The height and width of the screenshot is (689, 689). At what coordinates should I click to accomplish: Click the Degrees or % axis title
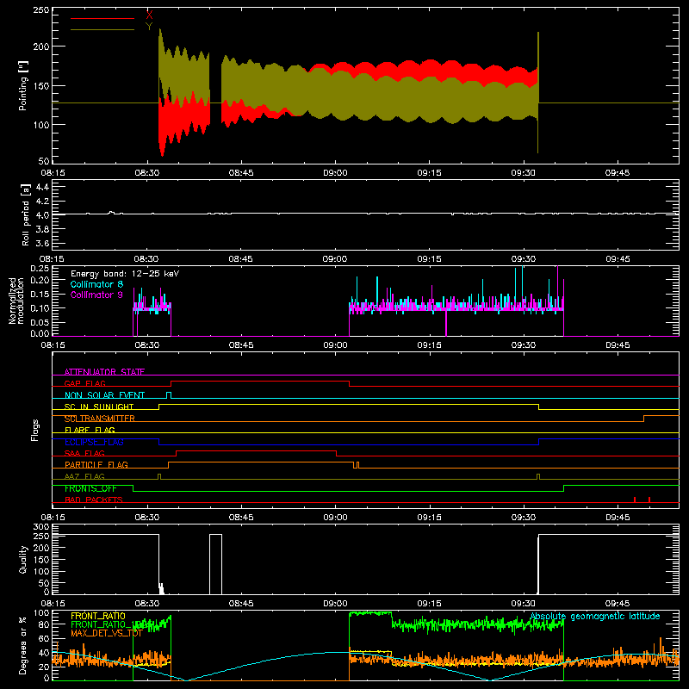[23, 645]
